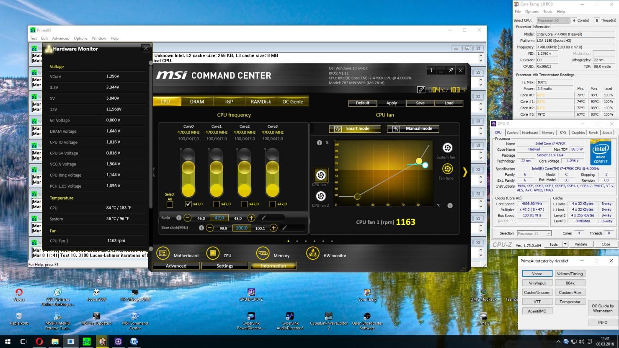The height and width of the screenshot is (348, 619).
Task: Start the Fan tune icon
Action: tap(447, 168)
